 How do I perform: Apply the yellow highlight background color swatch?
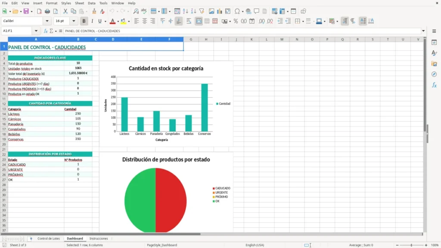click(123, 21)
